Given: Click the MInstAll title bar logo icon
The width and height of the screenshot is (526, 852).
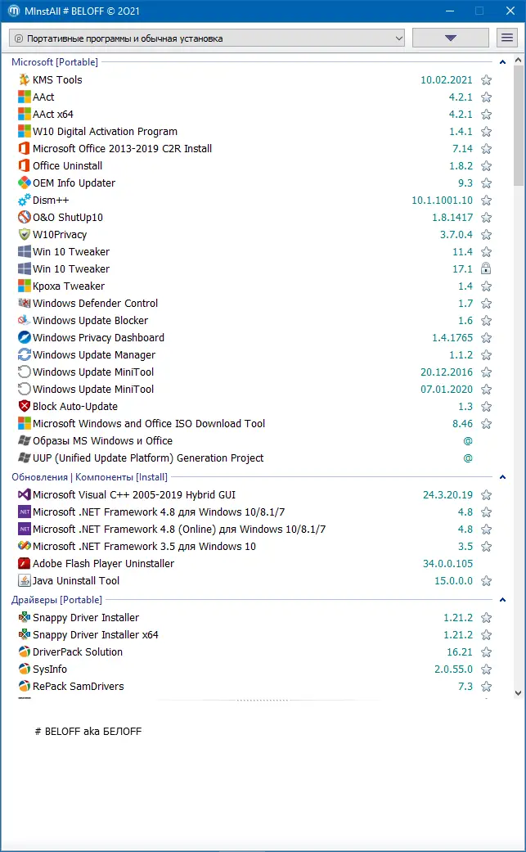Looking at the screenshot, I should (x=14, y=11).
